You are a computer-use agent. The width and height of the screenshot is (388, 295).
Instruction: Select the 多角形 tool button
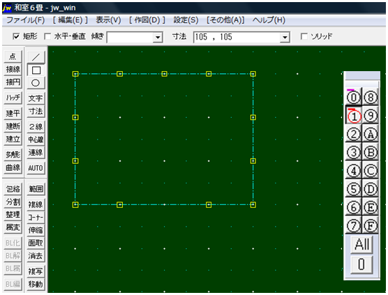pos(13,155)
